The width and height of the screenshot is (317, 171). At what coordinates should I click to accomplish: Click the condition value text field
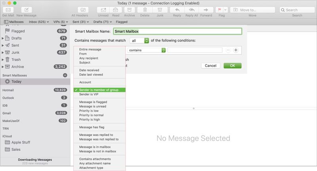195,50
